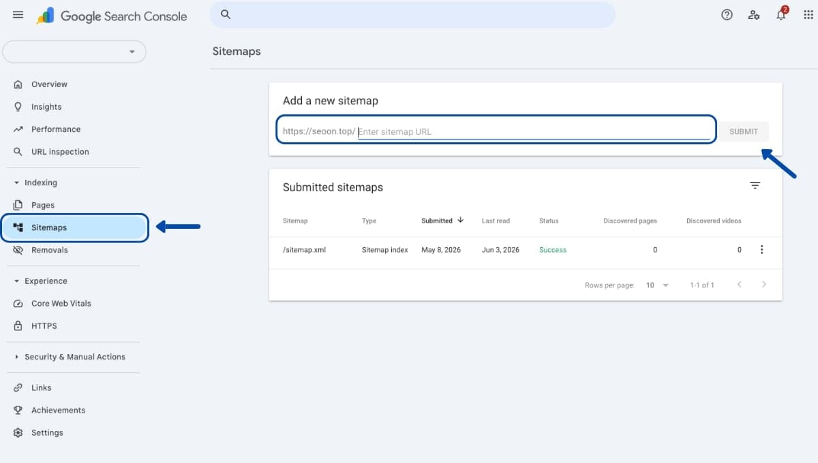Click the Core Web Vitals gauge icon

(x=18, y=304)
